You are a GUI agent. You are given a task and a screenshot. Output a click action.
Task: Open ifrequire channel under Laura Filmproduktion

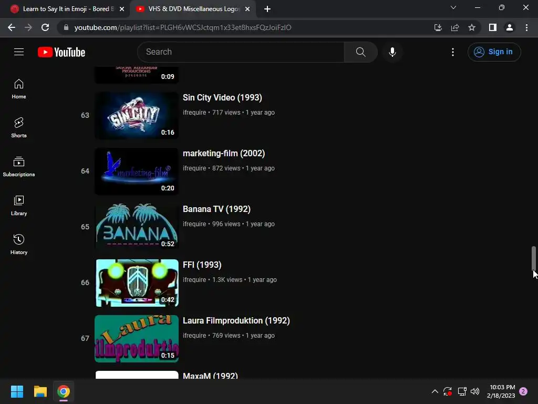(x=194, y=335)
